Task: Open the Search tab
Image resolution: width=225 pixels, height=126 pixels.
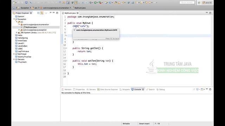Action: (x=152, y=90)
